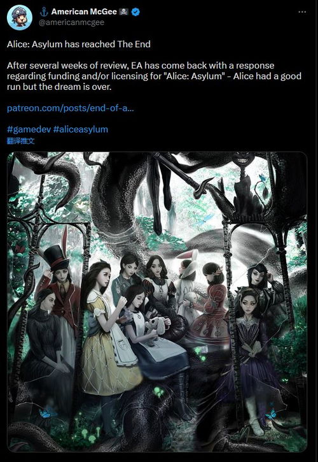This screenshot has width=318, height=462.
Task: Select the #gamedev hashtag
Action: tap(29, 129)
